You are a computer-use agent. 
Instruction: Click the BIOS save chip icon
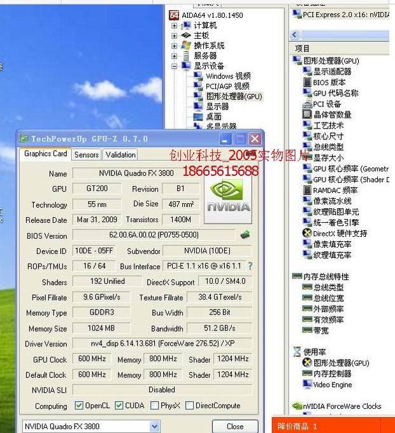(x=245, y=235)
